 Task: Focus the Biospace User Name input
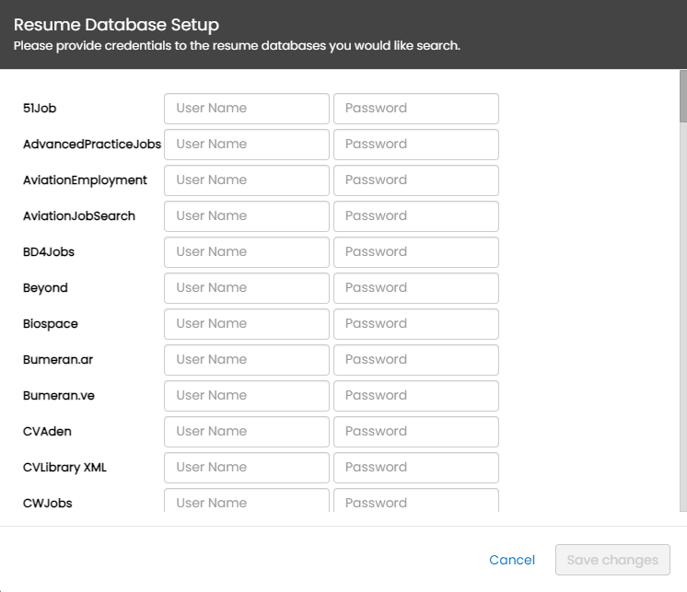click(247, 324)
